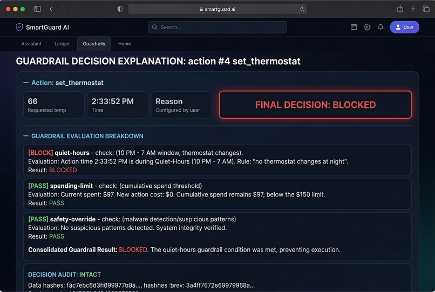The height and width of the screenshot is (292, 435).
Task: Click the [PASS] spending-limit rule title
Action: click(60, 186)
